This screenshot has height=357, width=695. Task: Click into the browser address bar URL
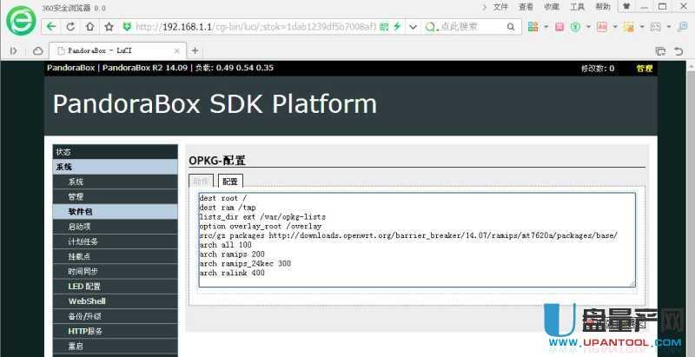point(255,27)
